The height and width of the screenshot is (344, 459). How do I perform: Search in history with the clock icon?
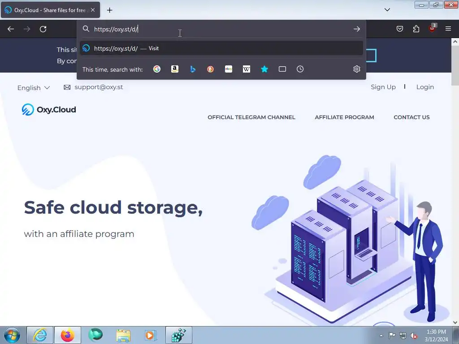(300, 69)
